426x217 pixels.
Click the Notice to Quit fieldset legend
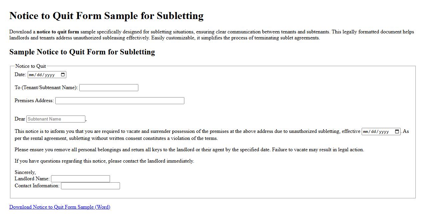pos(31,66)
